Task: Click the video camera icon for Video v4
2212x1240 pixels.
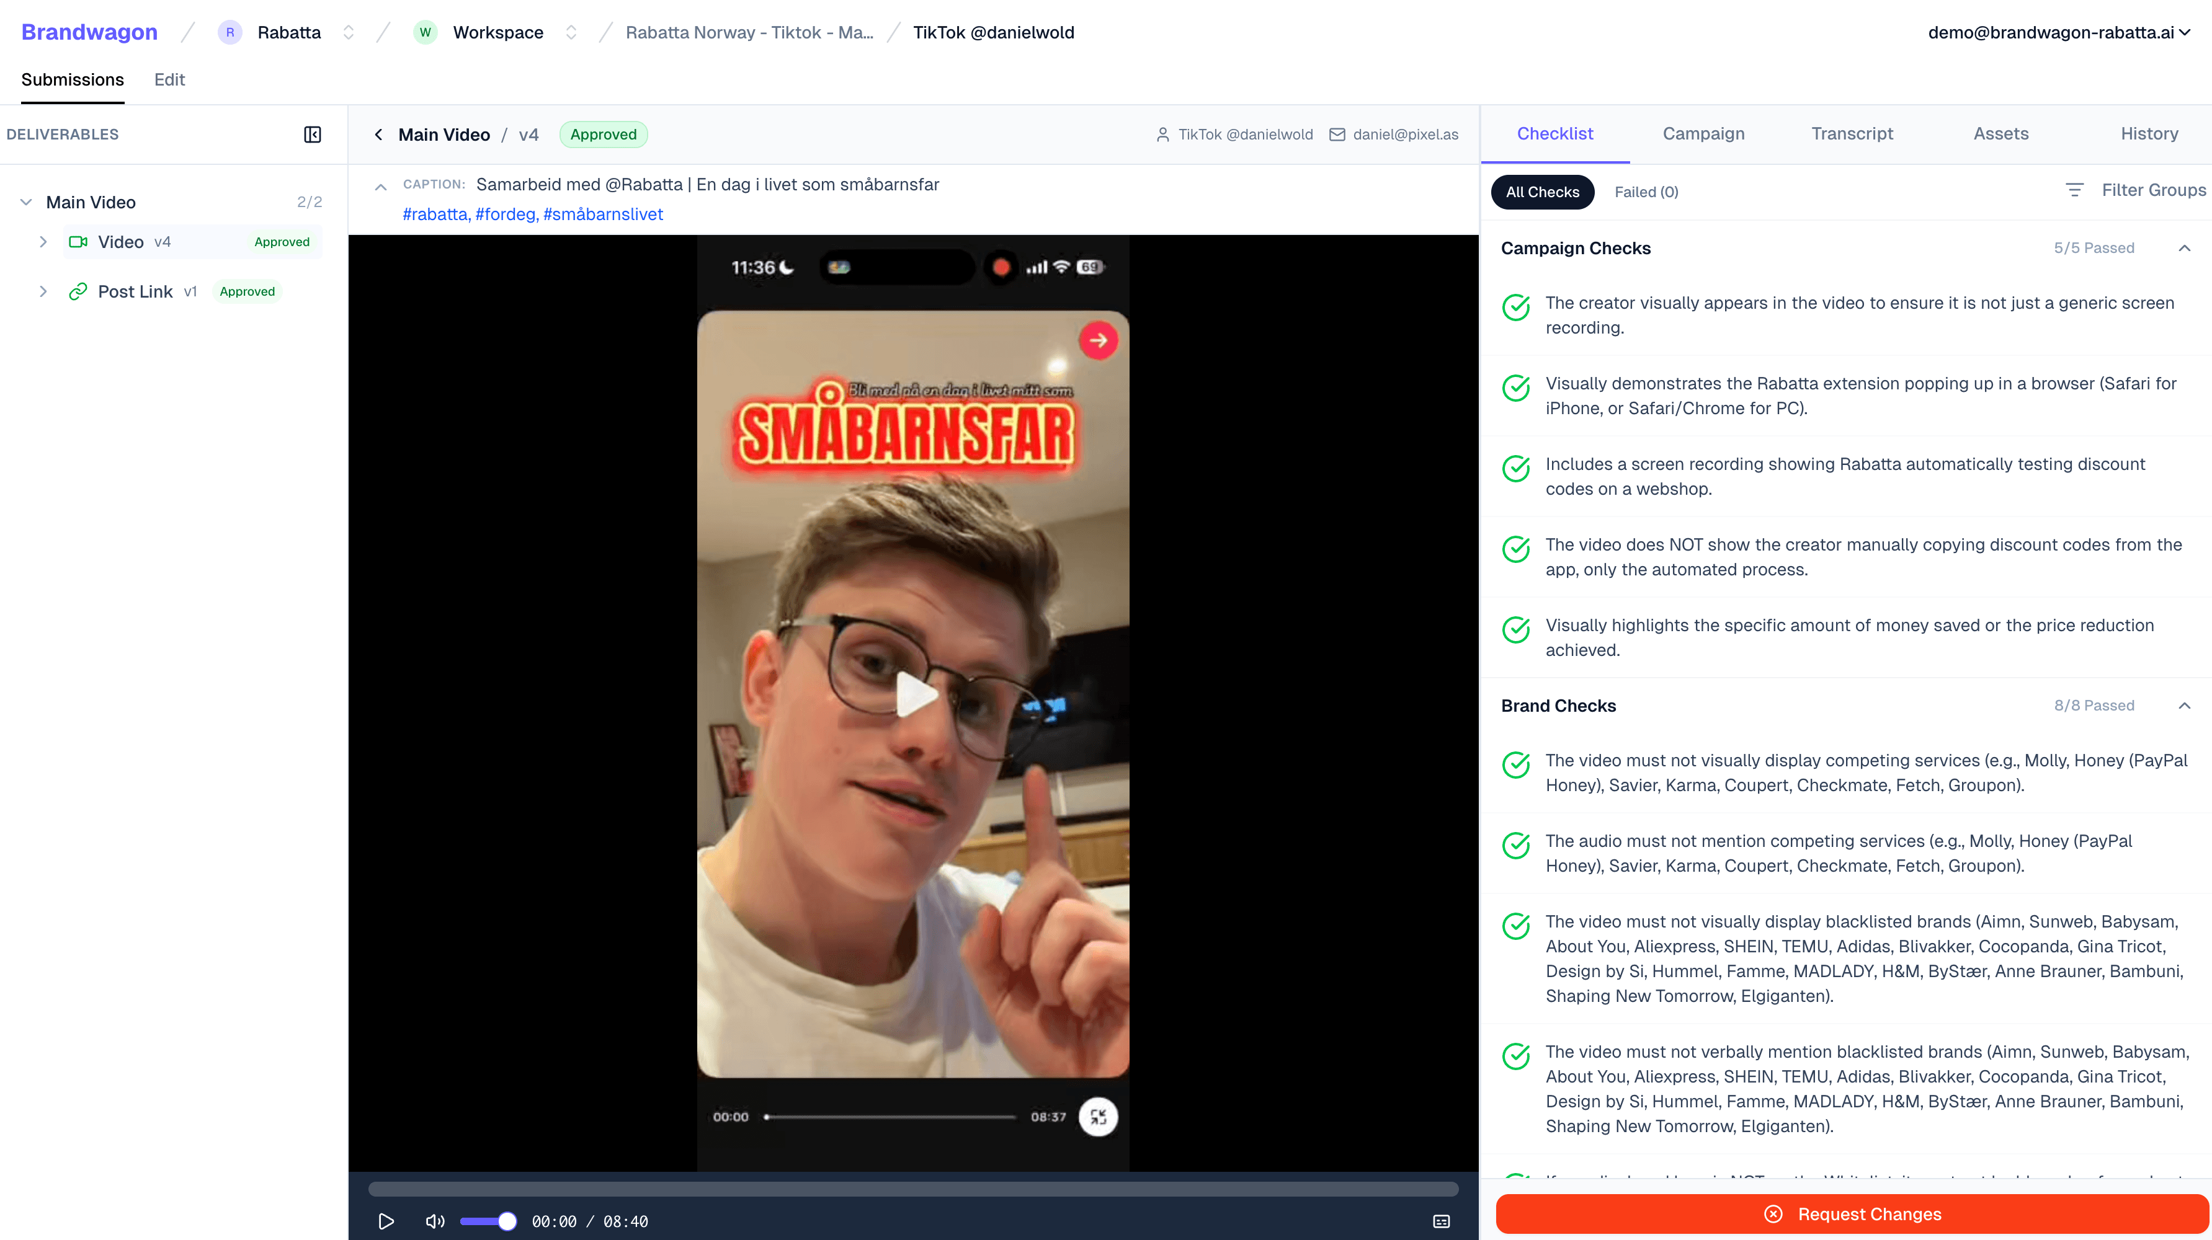Action: (78, 242)
